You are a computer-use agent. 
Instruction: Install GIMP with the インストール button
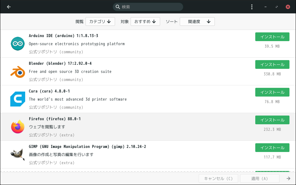pyautogui.click(x=272, y=148)
